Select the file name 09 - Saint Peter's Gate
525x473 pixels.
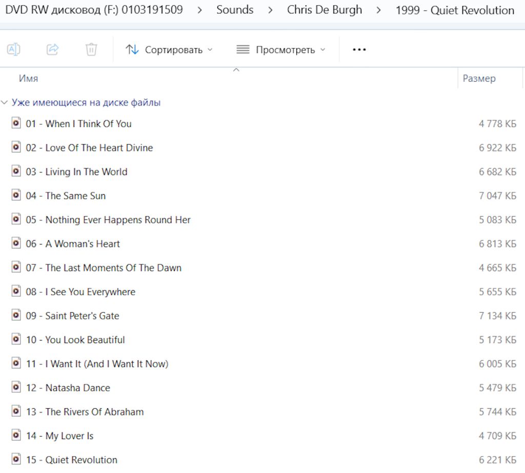pyautogui.click(x=72, y=316)
